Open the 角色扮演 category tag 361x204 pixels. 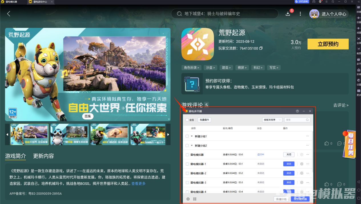pos(191,68)
